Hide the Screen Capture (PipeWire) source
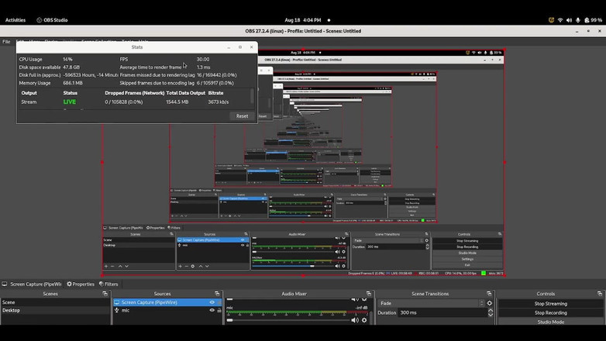 pyautogui.click(x=212, y=302)
